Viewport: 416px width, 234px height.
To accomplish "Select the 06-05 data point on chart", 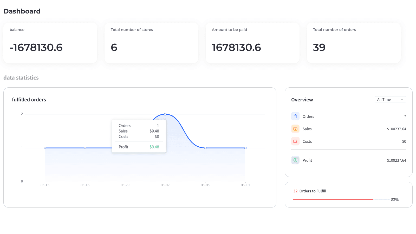I will pyautogui.click(x=205, y=148).
